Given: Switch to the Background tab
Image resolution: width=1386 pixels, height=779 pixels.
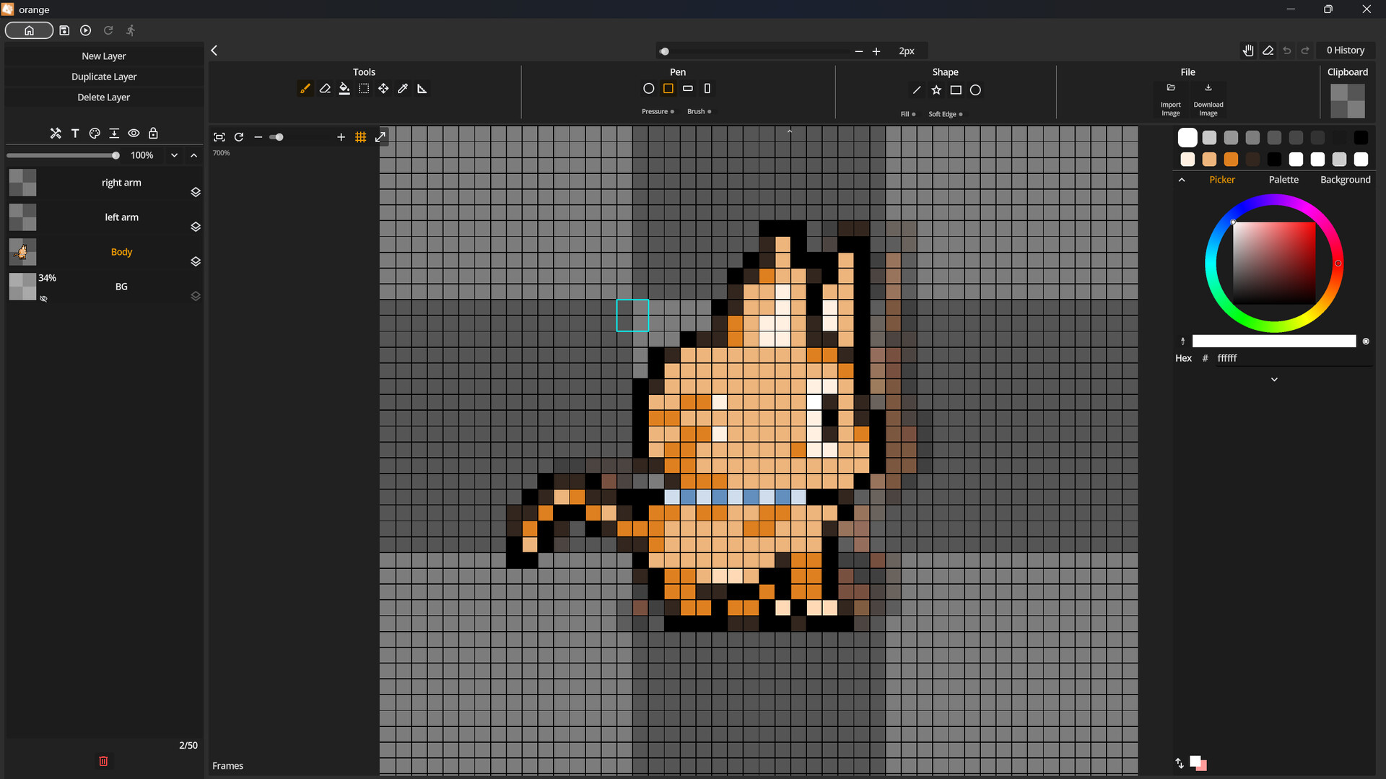Looking at the screenshot, I should point(1345,180).
